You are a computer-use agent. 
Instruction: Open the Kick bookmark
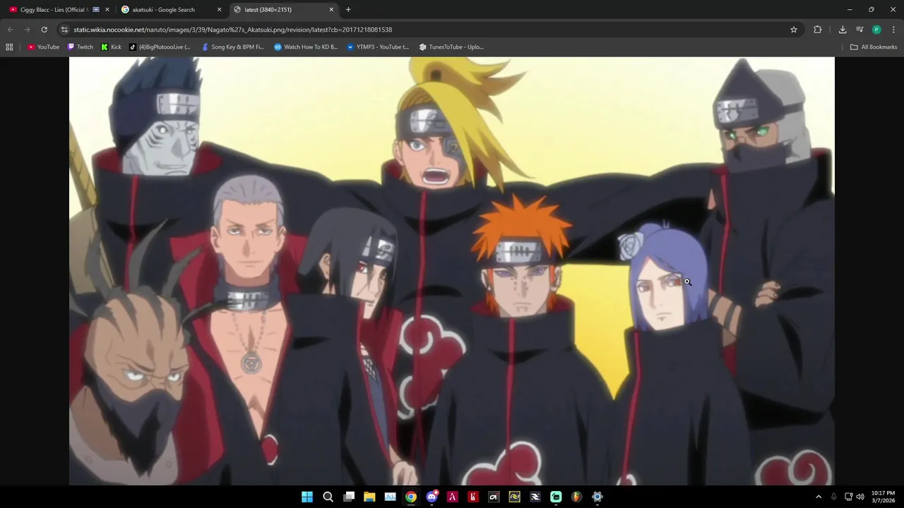coord(111,47)
